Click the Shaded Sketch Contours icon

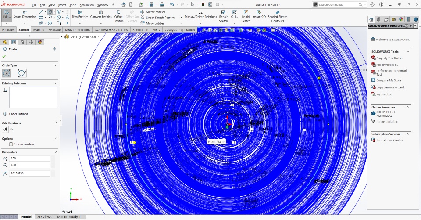click(278, 15)
